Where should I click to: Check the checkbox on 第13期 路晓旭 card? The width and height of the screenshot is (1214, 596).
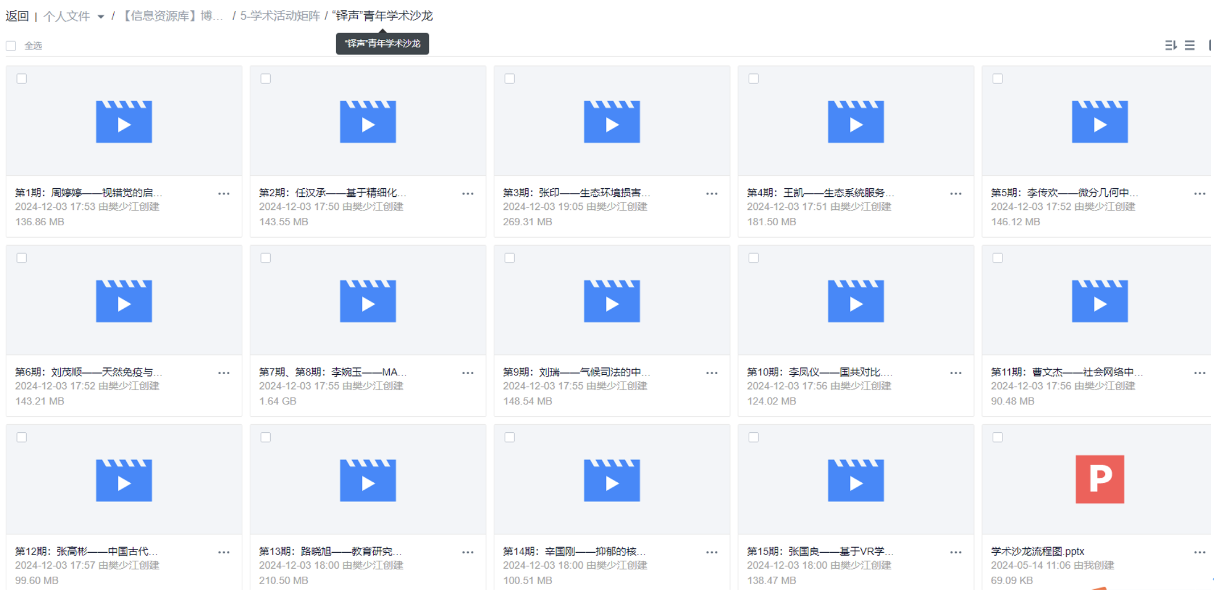coord(265,437)
